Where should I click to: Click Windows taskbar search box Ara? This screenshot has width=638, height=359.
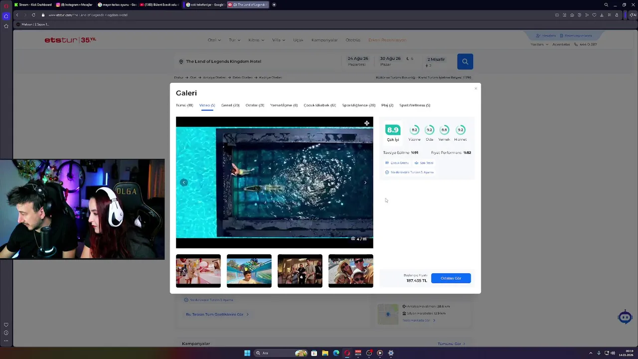click(x=281, y=353)
